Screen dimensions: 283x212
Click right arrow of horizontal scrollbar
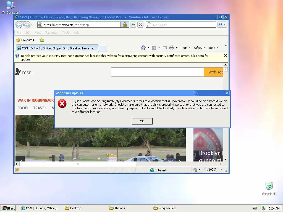point(221,164)
